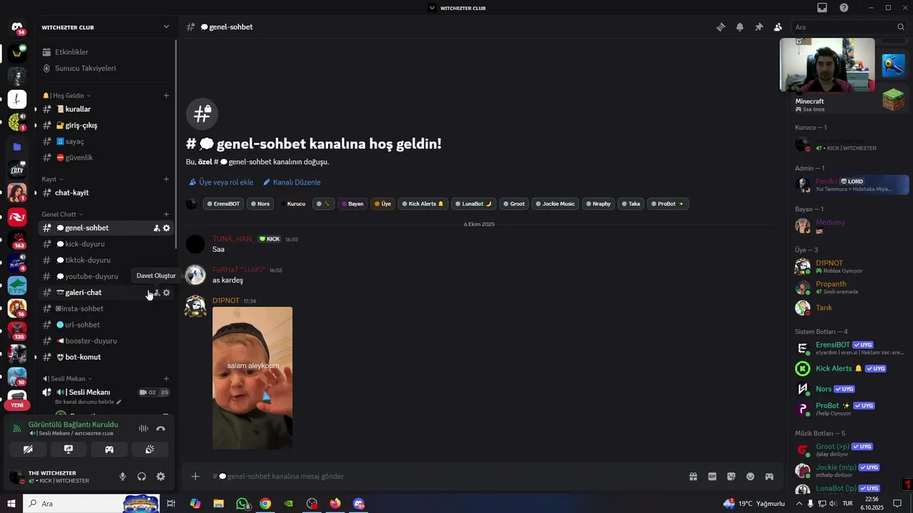Open apps gamepad icon in message bar
The width and height of the screenshot is (913, 513).
point(770,477)
